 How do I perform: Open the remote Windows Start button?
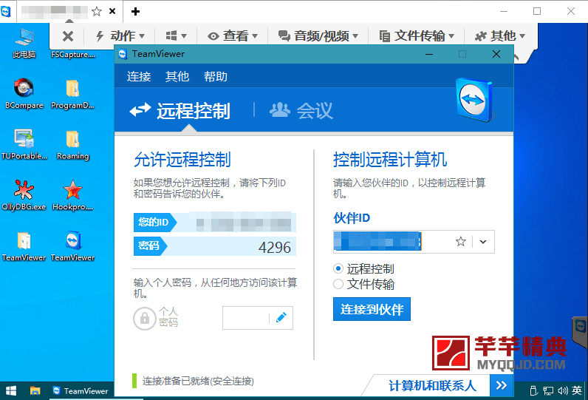point(11,391)
